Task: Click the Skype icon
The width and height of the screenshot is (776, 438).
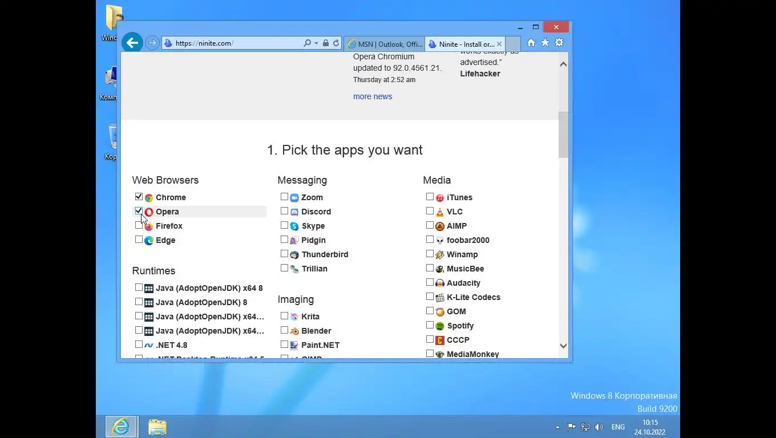Action: (294, 226)
